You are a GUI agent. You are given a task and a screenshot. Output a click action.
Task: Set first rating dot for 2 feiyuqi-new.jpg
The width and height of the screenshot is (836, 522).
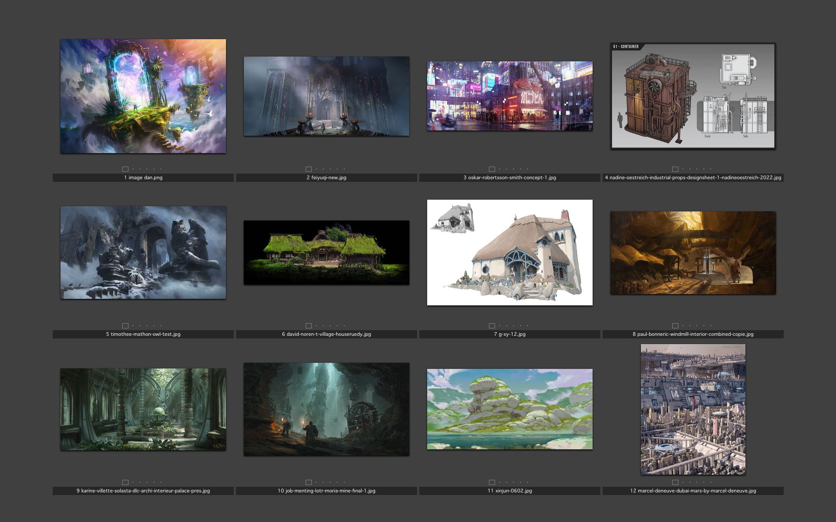pos(317,169)
